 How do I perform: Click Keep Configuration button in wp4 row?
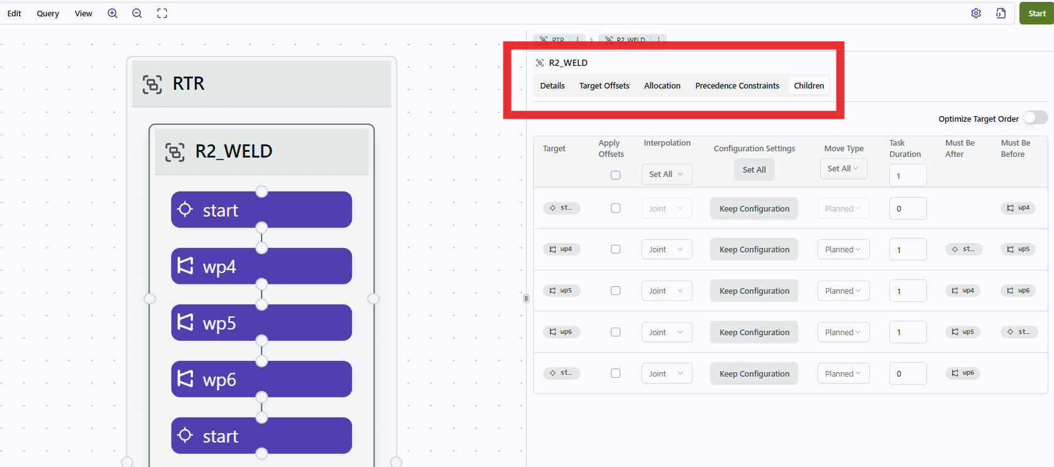pyautogui.click(x=754, y=249)
